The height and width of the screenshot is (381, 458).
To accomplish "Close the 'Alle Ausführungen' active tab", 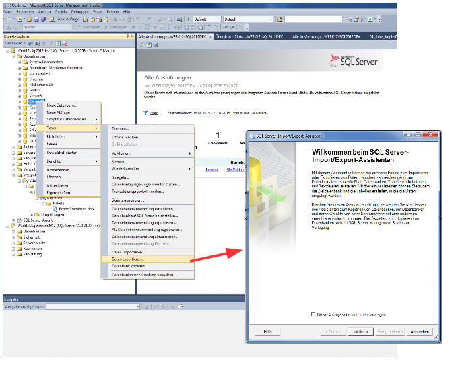I will pyautogui.click(x=211, y=37).
